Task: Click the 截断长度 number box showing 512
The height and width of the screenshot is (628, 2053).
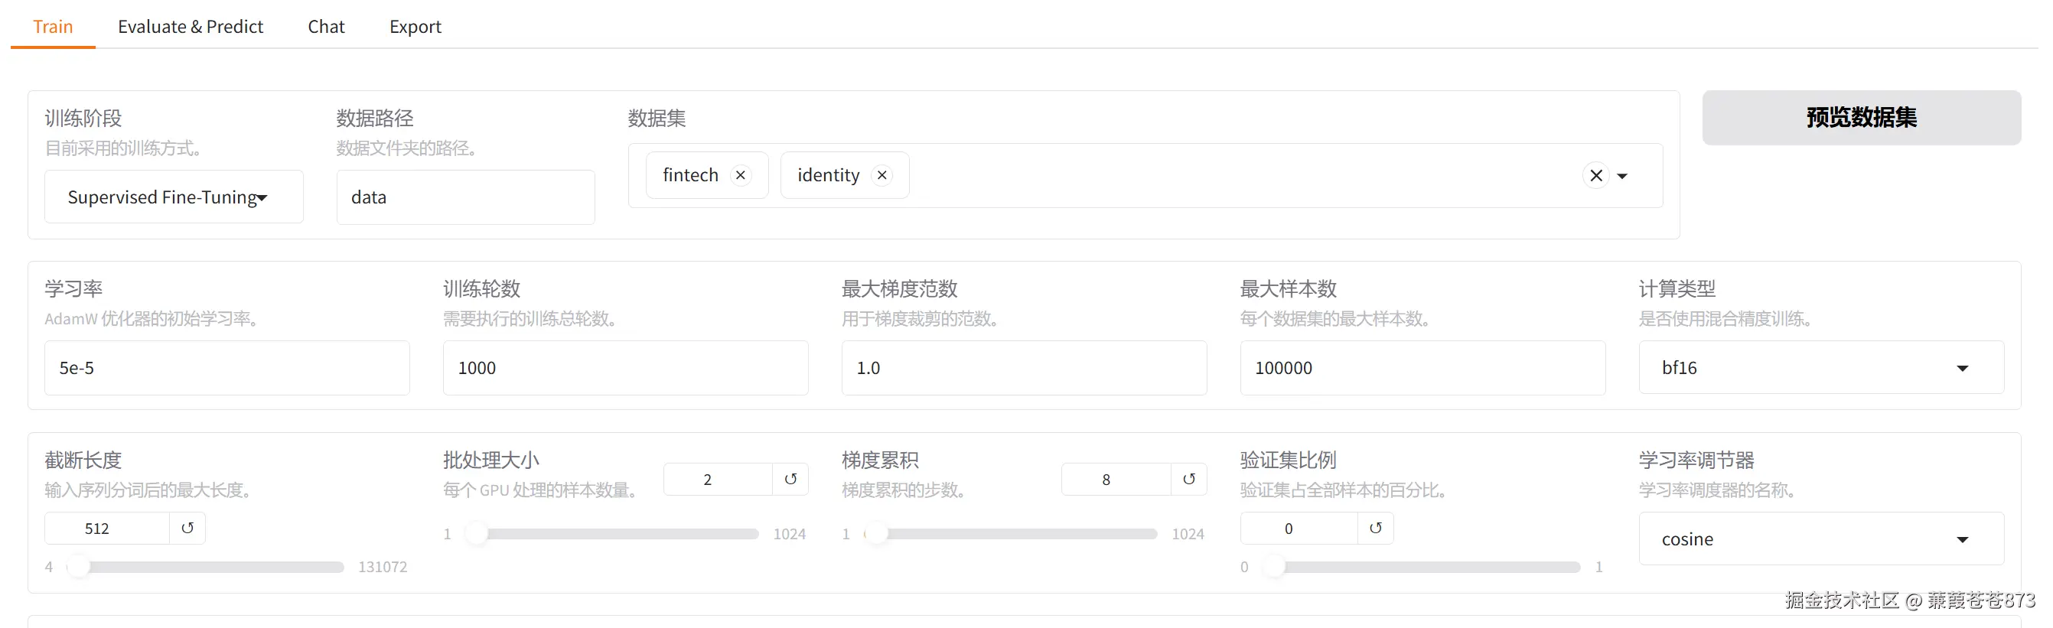Action: point(107,529)
